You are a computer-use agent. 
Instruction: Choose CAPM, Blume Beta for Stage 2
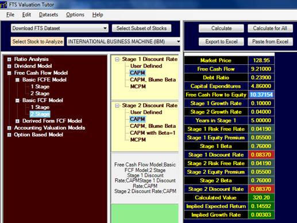[153, 126]
